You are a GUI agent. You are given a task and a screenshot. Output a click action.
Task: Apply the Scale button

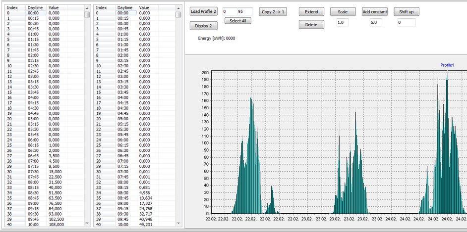click(x=343, y=11)
